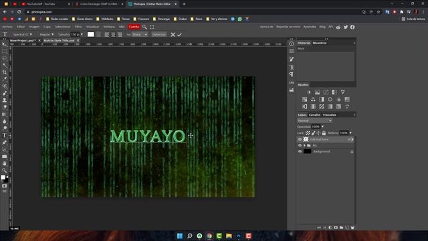Image resolution: width=428 pixels, height=241 pixels.
Task: Select the Gradient tool
Action: (x=4, y=114)
